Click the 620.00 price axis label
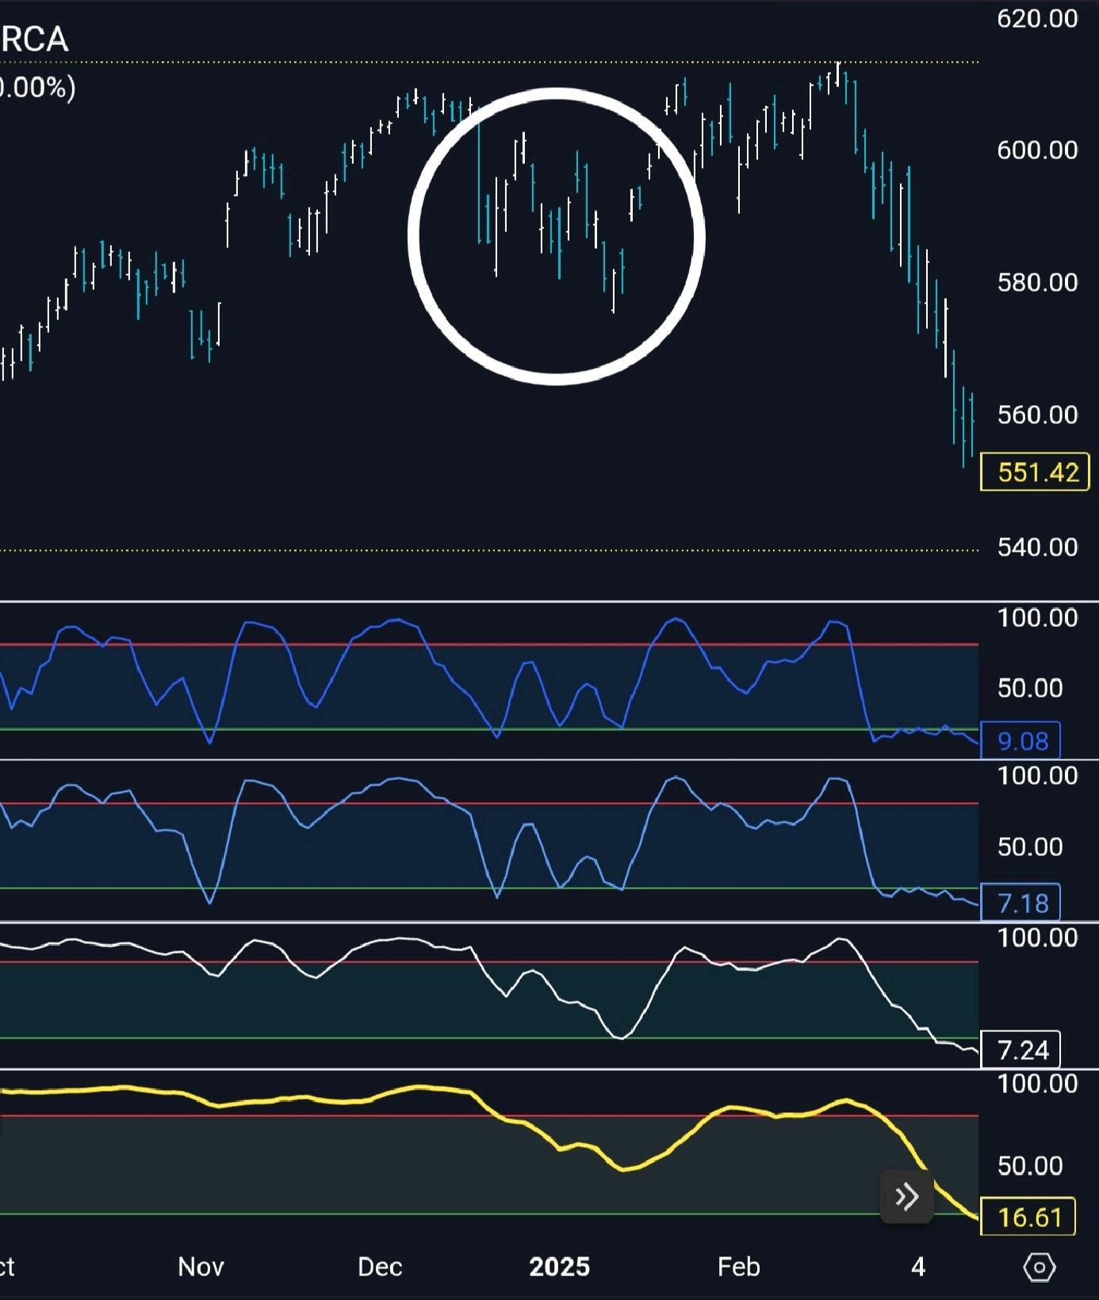The image size is (1099, 1300). 1037,18
